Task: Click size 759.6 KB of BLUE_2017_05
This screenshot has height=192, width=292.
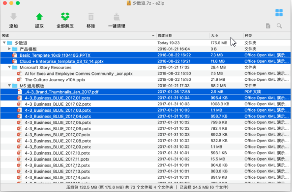Action: [219, 122]
